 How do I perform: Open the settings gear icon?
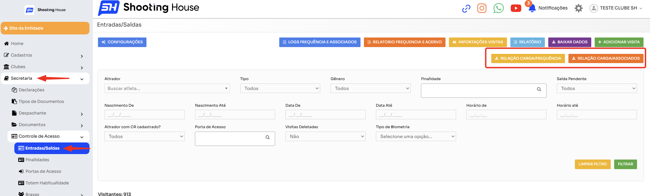(578, 8)
